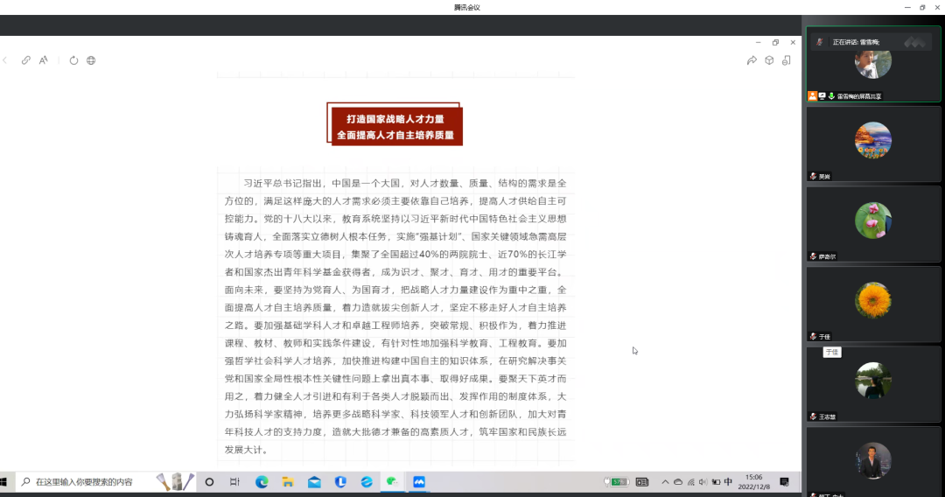Image resolution: width=945 pixels, height=497 pixels.
Task: Expand the hidden system tray icons
Action: [665, 482]
